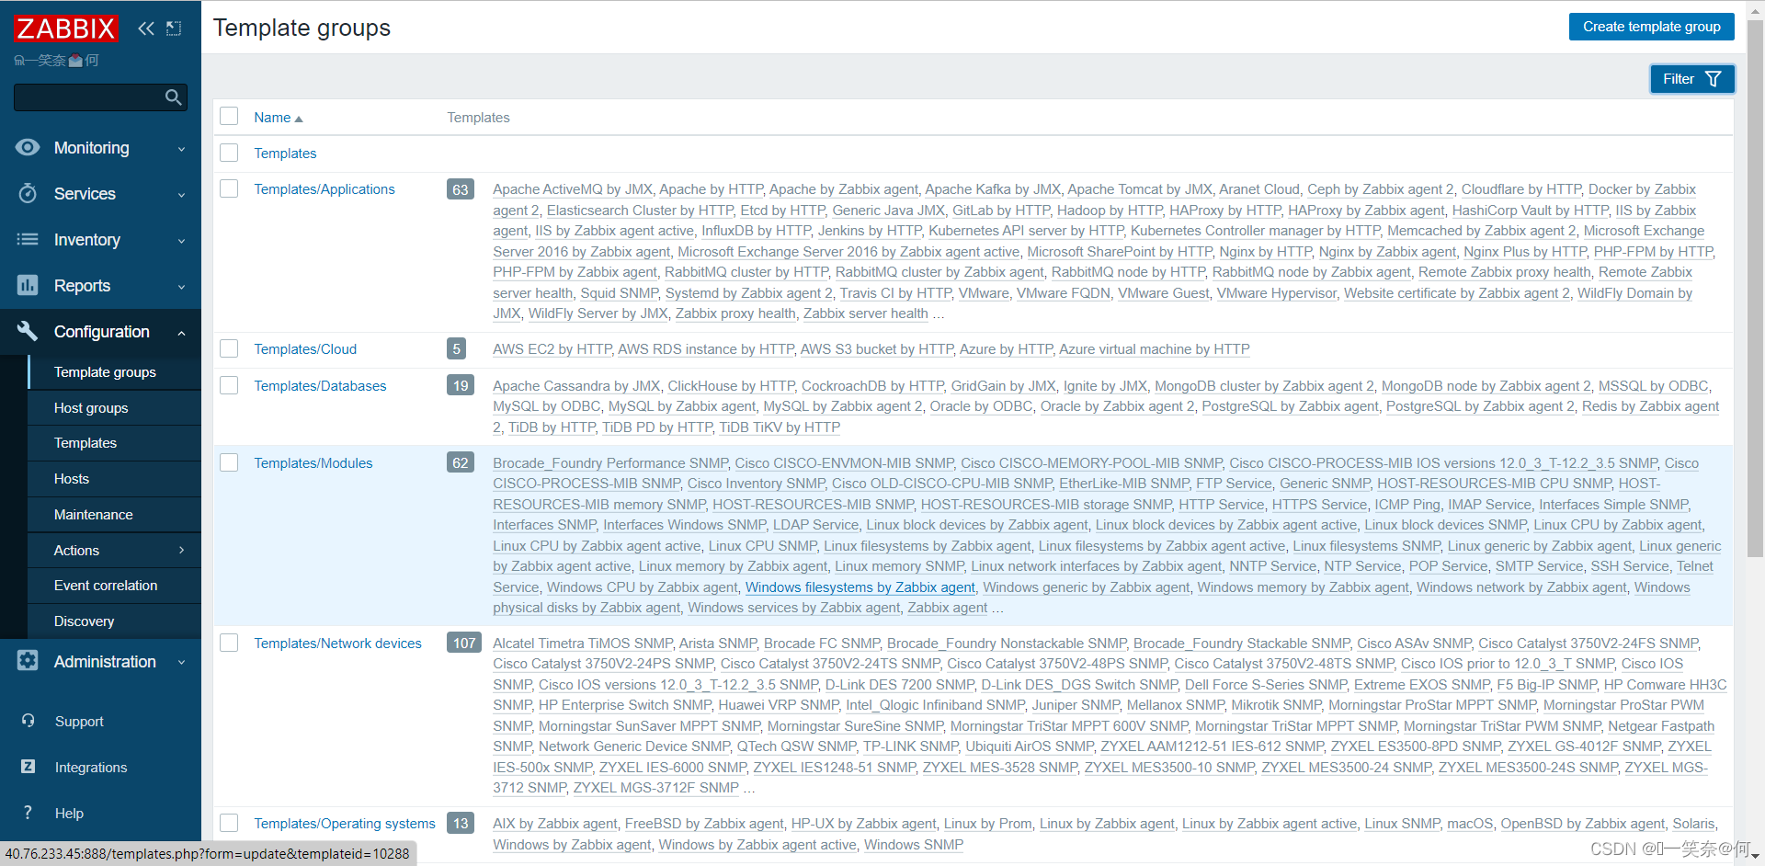This screenshot has width=1765, height=866.
Task: Open the Templates/Applications group link
Action: [324, 188]
